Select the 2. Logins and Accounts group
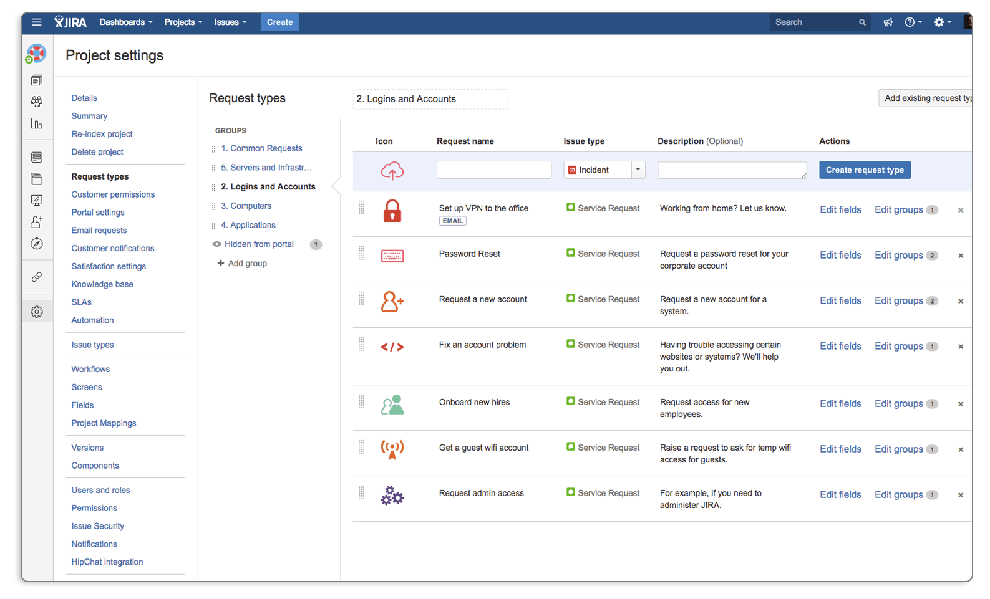 (268, 187)
